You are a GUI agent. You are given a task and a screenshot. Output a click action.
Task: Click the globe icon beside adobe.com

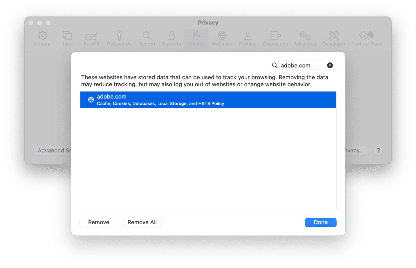(91, 100)
